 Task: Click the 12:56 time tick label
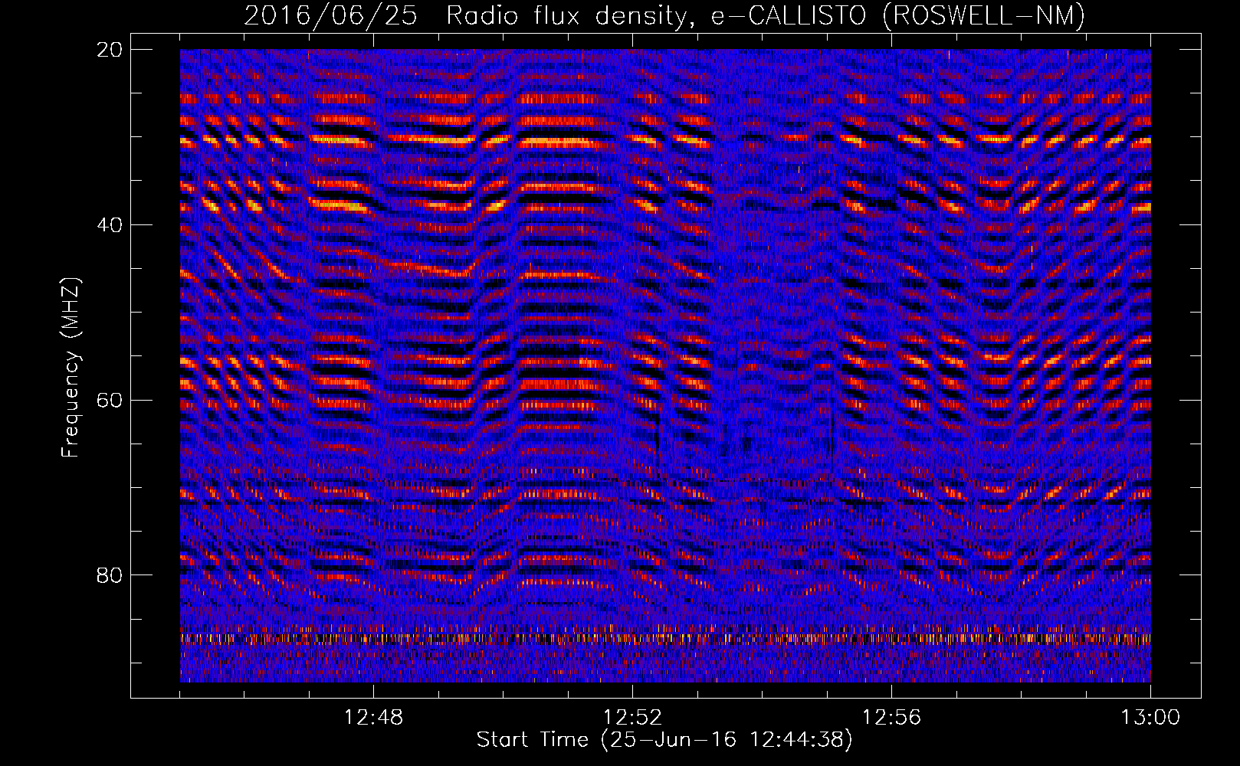[x=891, y=718]
